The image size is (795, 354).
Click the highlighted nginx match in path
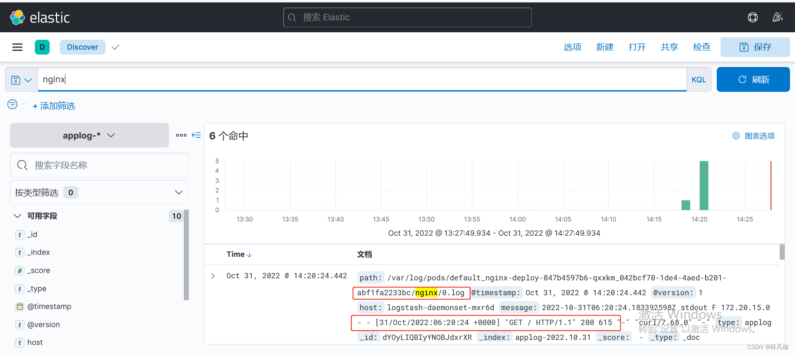click(426, 293)
